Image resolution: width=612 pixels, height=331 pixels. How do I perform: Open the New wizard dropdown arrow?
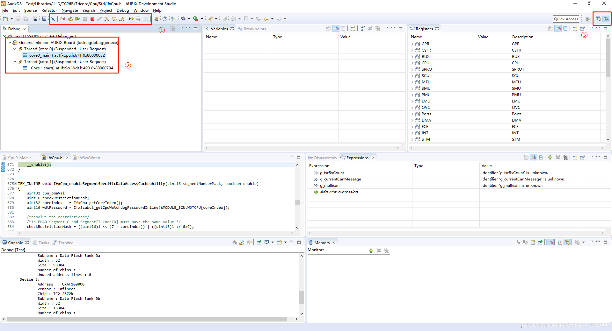(x=11, y=19)
